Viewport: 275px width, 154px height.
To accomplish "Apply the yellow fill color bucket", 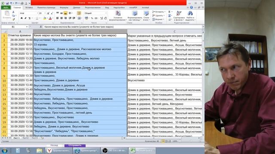I will click(x=45, y=18).
